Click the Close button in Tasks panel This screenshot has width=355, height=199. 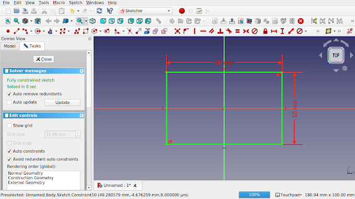[x=44, y=59]
